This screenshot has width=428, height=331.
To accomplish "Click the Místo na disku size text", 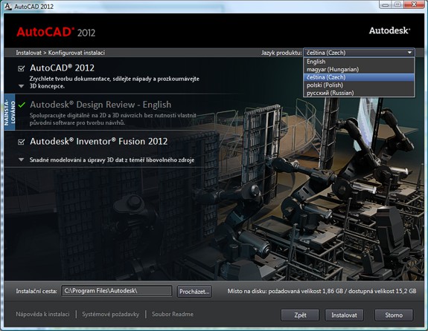I will point(322,291).
